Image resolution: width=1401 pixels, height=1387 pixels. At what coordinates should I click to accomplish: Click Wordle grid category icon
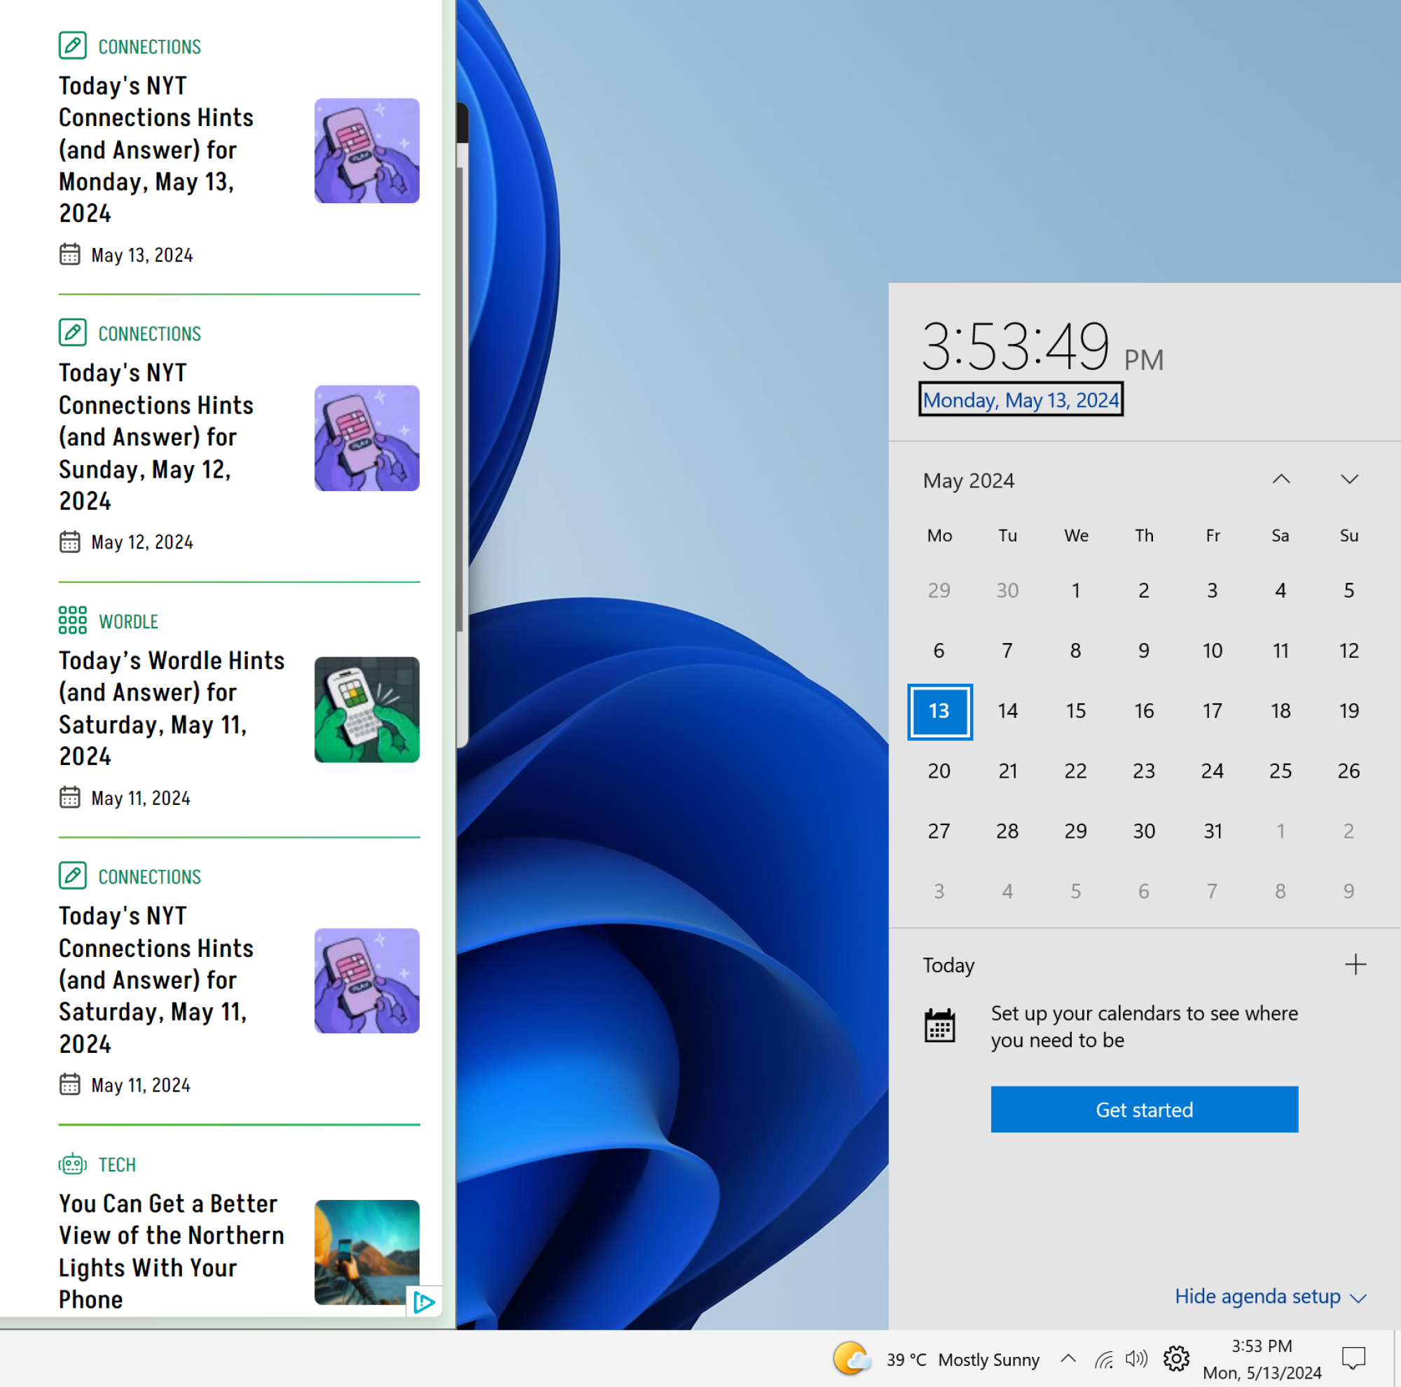click(73, 621)
